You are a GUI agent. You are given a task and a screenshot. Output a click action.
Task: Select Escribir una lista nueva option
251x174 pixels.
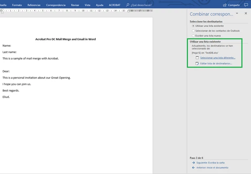206,36
